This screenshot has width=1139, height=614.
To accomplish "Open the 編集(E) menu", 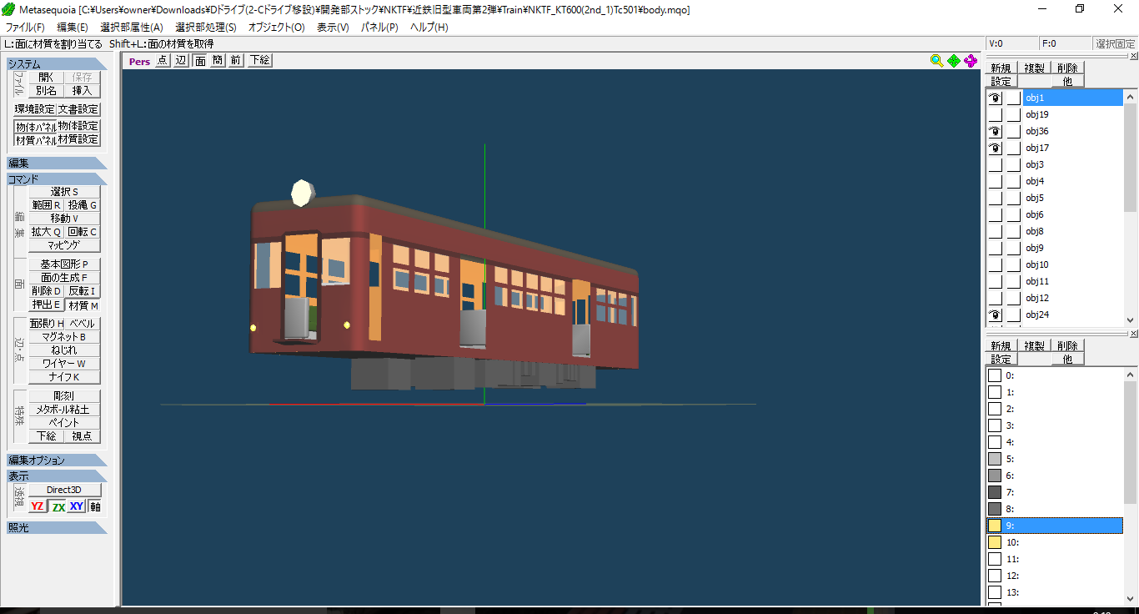I will click(x=73, y=28).
